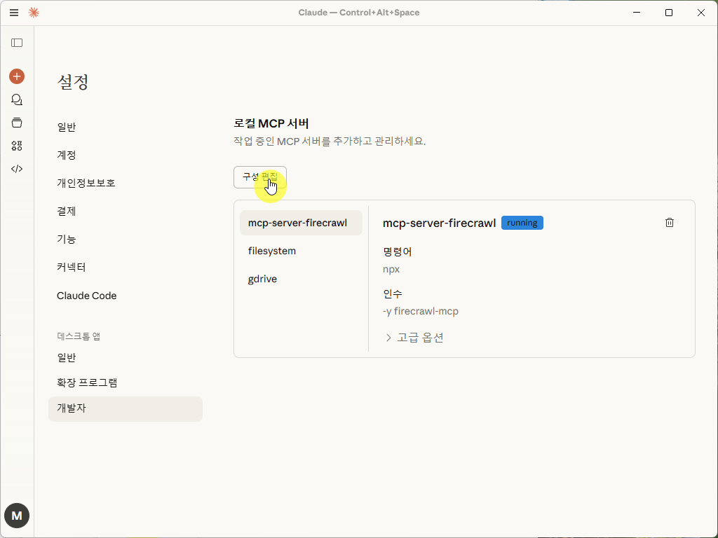
Task: Click the running status badge
Action: (x=522, y=223)
